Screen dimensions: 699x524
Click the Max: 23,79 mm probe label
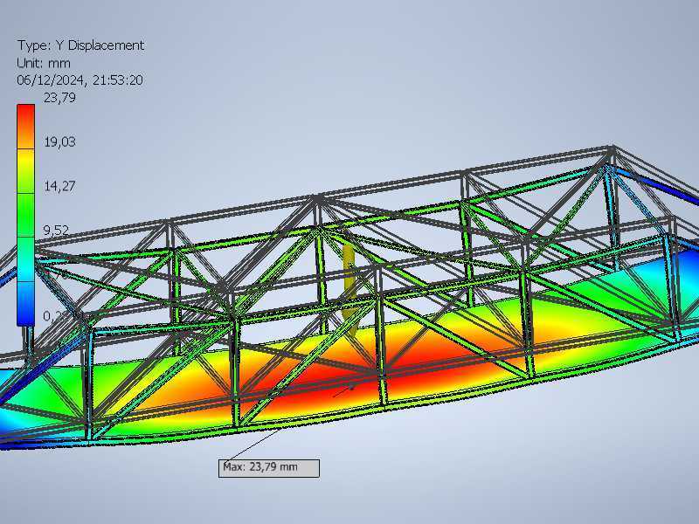tap(269, 468)
